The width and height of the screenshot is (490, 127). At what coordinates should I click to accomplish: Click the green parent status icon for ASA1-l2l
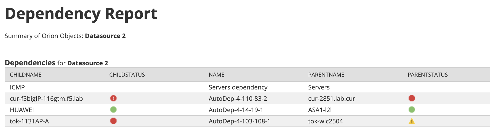pyautogui.click(x=412, y=110)
